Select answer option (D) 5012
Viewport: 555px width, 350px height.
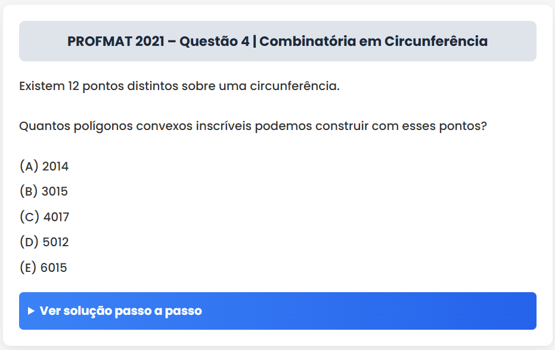point(45,243)
